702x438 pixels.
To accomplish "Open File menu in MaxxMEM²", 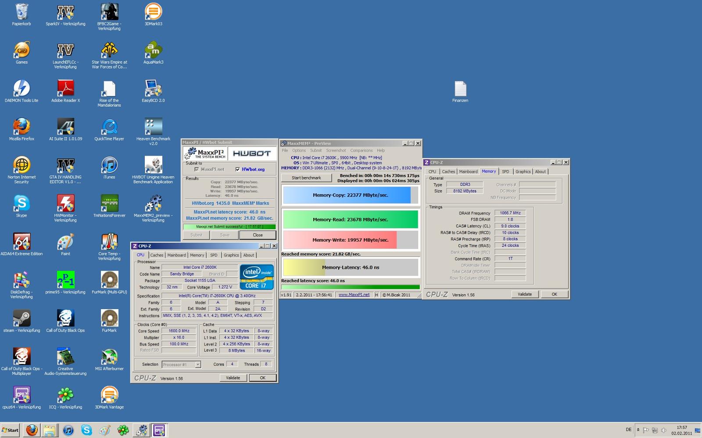I will point(285,150).
